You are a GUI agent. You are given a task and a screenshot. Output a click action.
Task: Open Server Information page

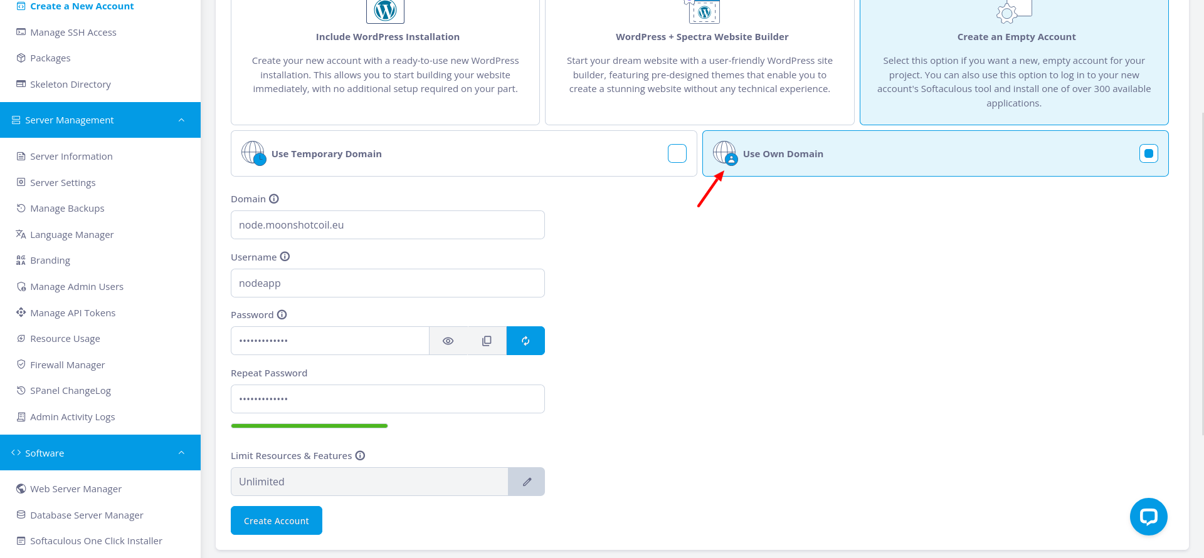click(71, 157)
